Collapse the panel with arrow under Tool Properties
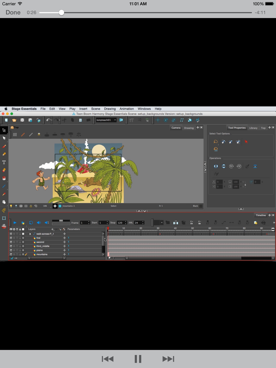 (x=241, y=209)
